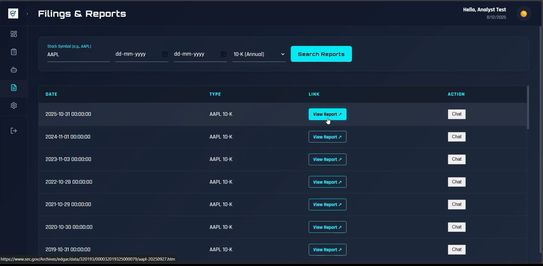Open settings gear in sidebar
543x266 pixels.
pos(14,106)
